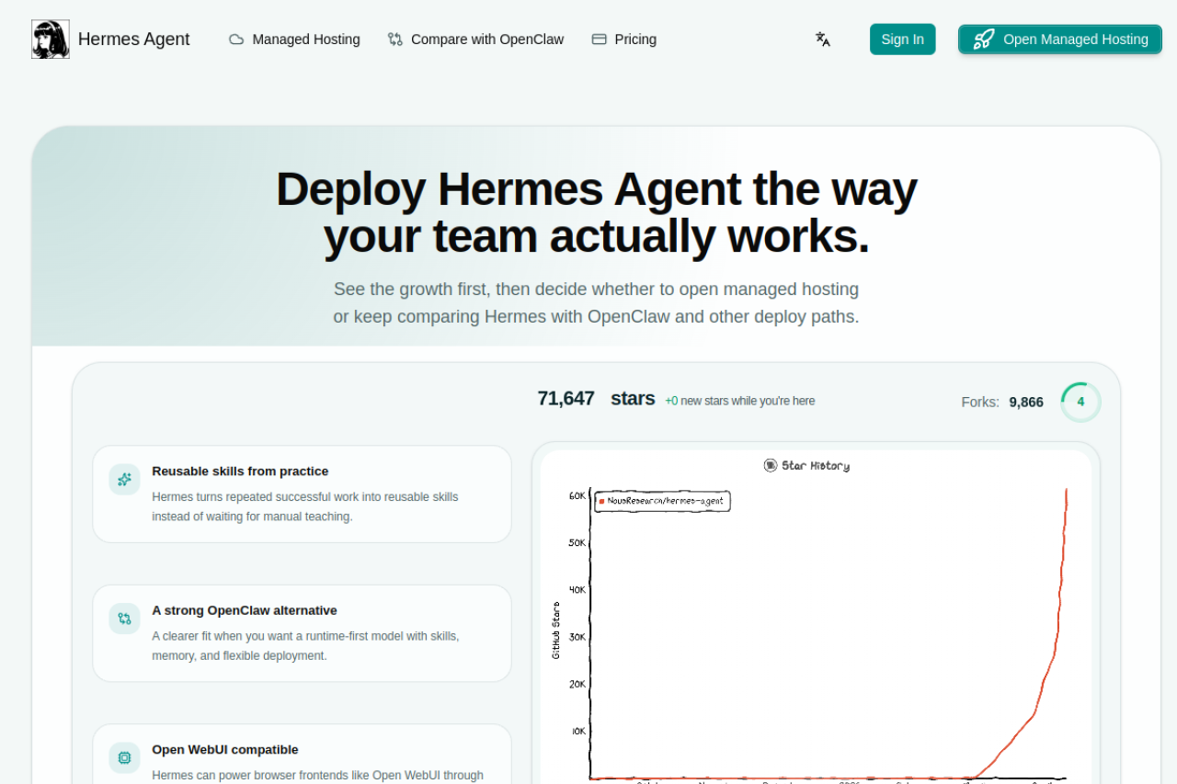Click the Open WebUI compatible card icon
This screenshot has height=784, width=1177.
(124, 757)
